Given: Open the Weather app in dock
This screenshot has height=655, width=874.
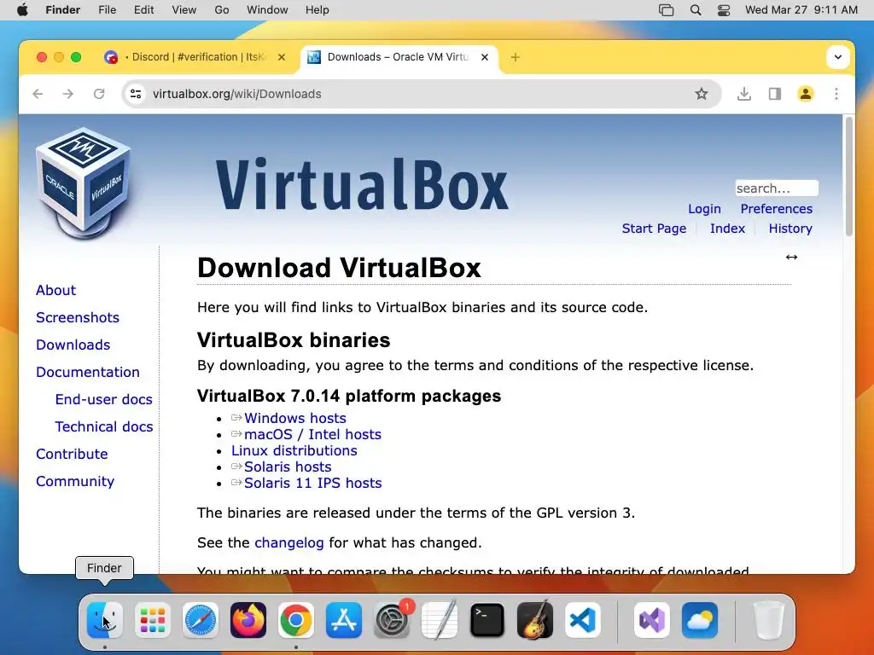Looking at the screenshot, I should (x=700, y=620).
